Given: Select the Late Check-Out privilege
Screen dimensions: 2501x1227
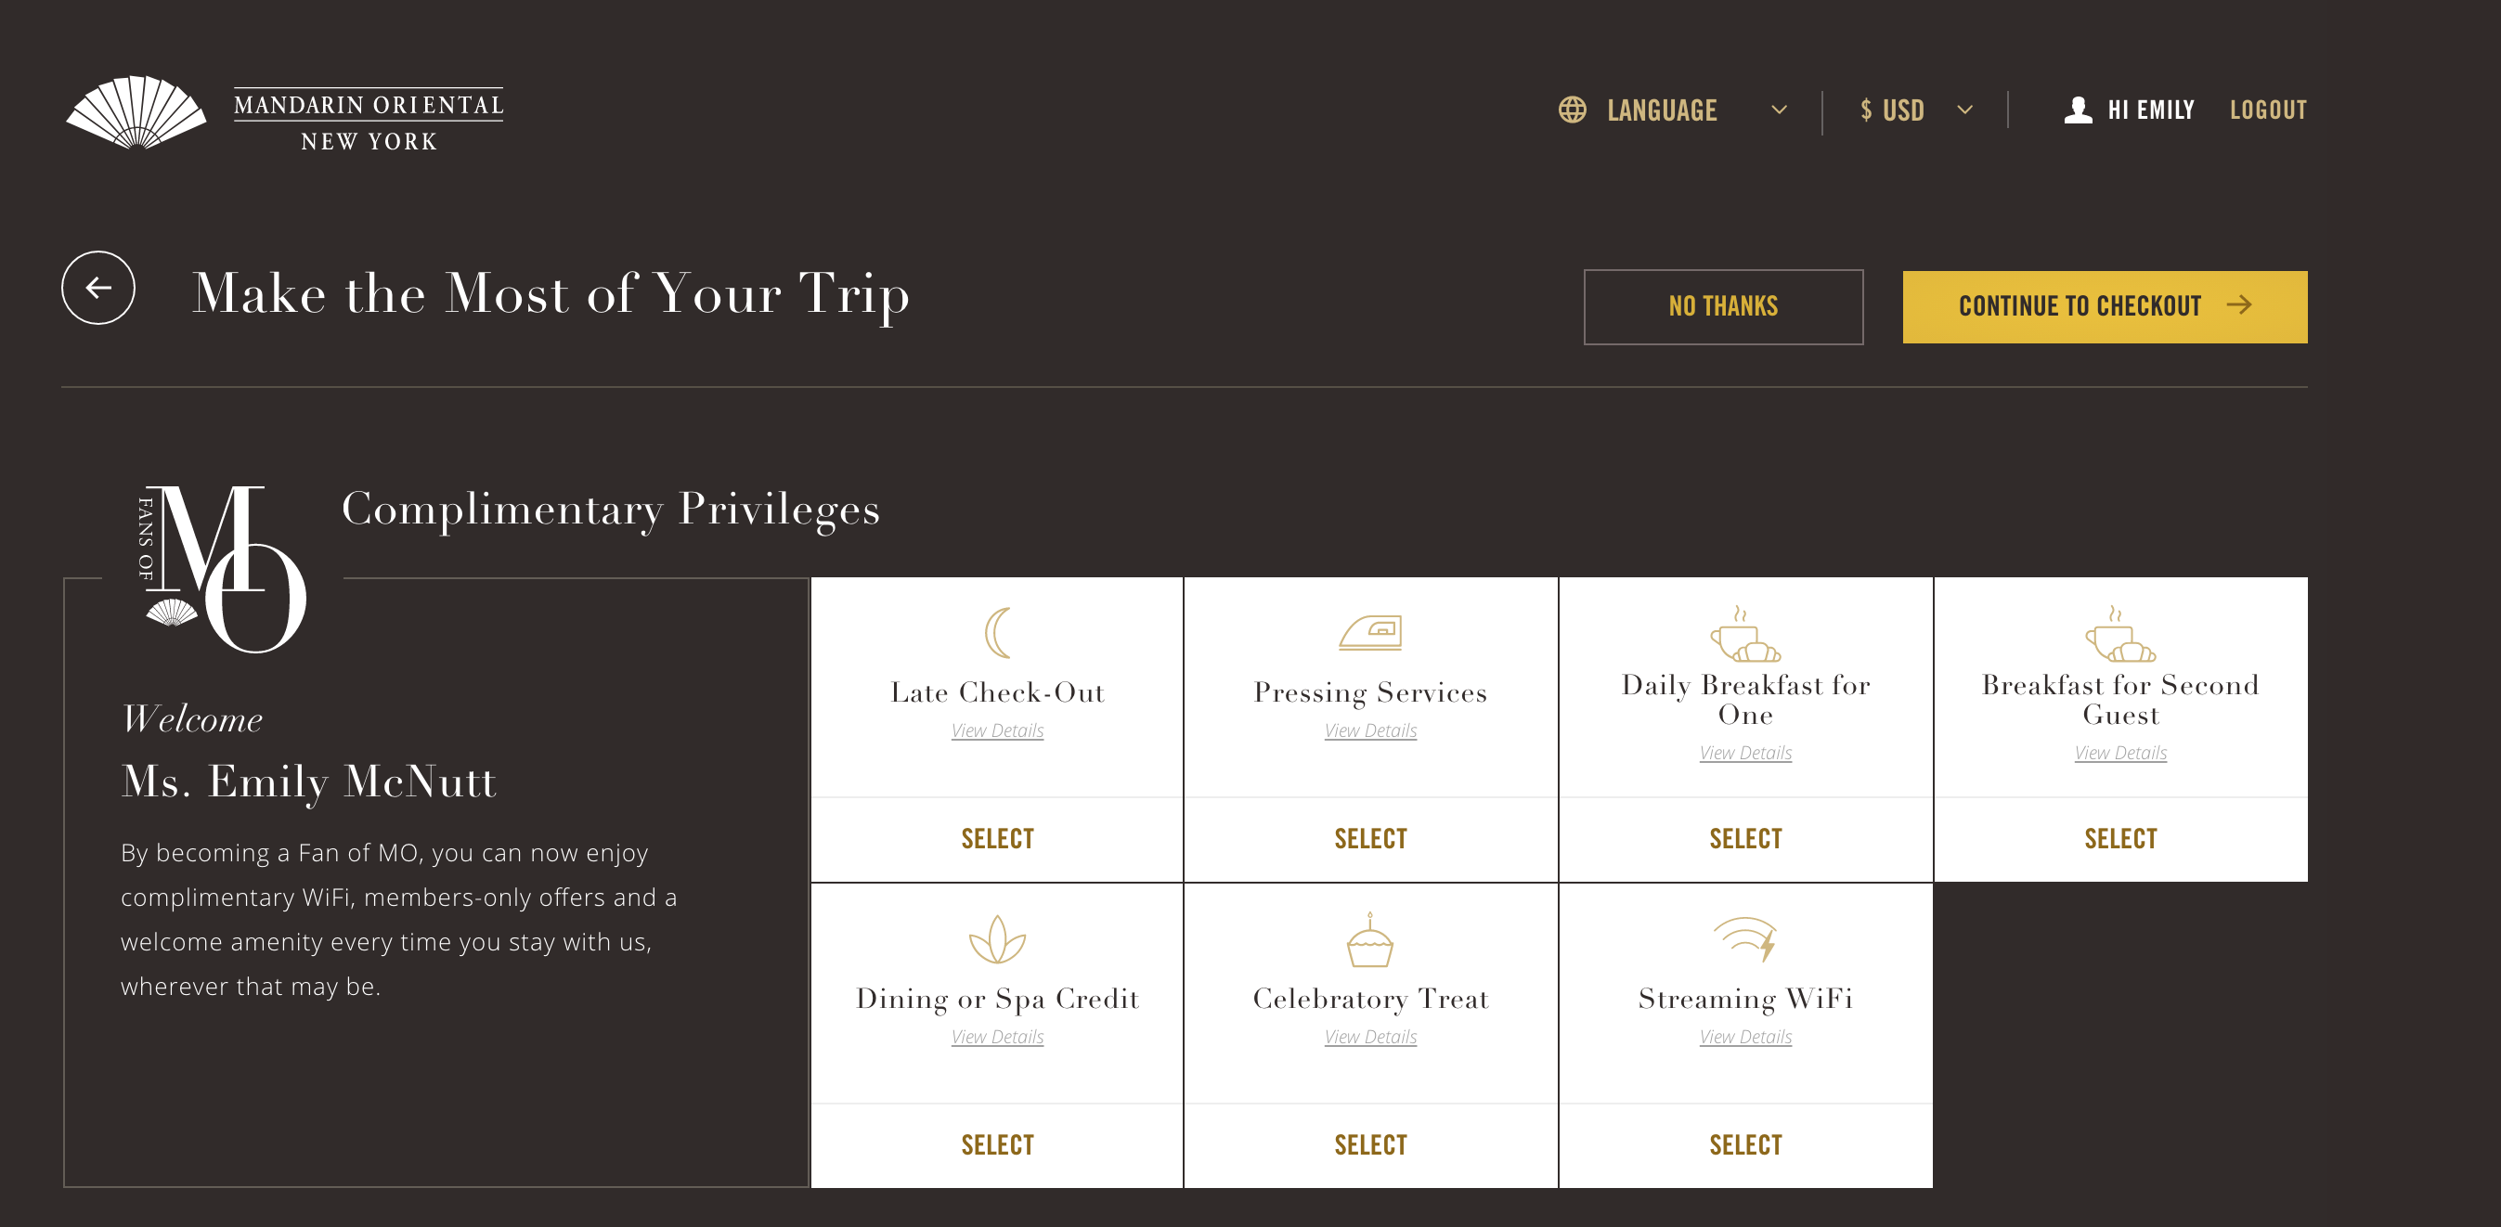Looking at the screenshot, I should (x=997, y=839).
